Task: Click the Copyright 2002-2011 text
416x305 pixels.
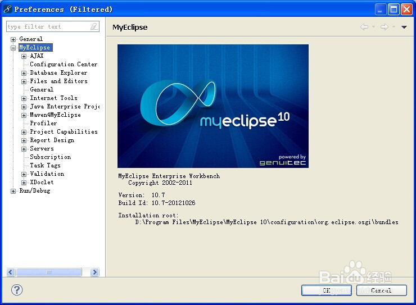Action: pyautogui.click(x=160, y=183)
